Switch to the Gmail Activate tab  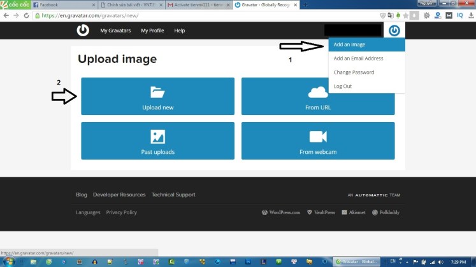click(194, 4)
